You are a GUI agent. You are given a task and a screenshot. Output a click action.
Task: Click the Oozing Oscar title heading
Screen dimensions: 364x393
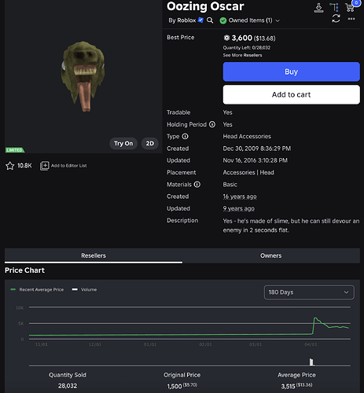click(205, 6)
